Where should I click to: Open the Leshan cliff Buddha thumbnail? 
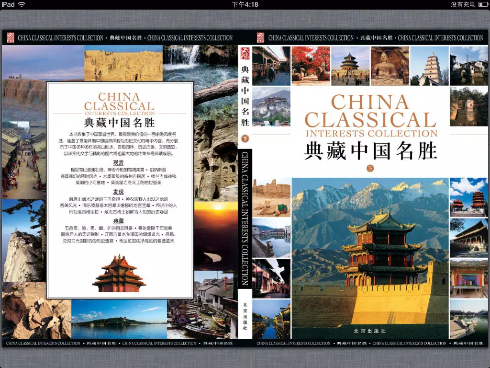(469, 106)
